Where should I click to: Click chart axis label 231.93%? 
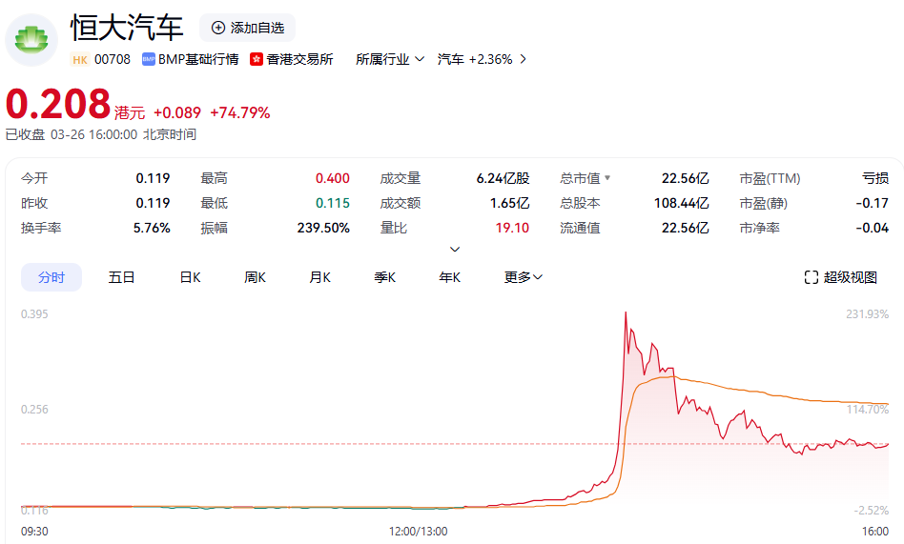[x=867, y=314]
